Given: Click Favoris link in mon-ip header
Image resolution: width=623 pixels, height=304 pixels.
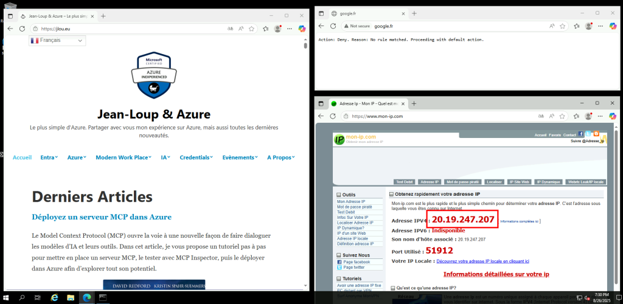Looking at the screenshot, I should pos(555,136).
